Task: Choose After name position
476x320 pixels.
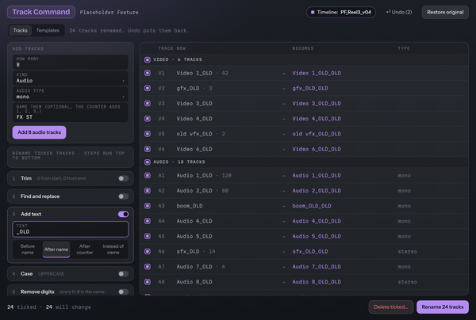Action: point(56,250)
